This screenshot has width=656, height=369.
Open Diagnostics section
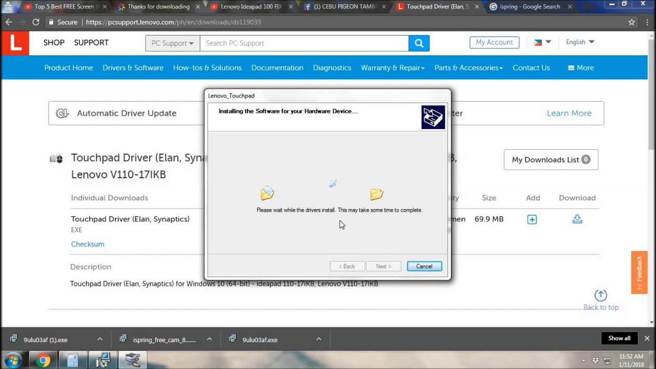pos(332,68)
